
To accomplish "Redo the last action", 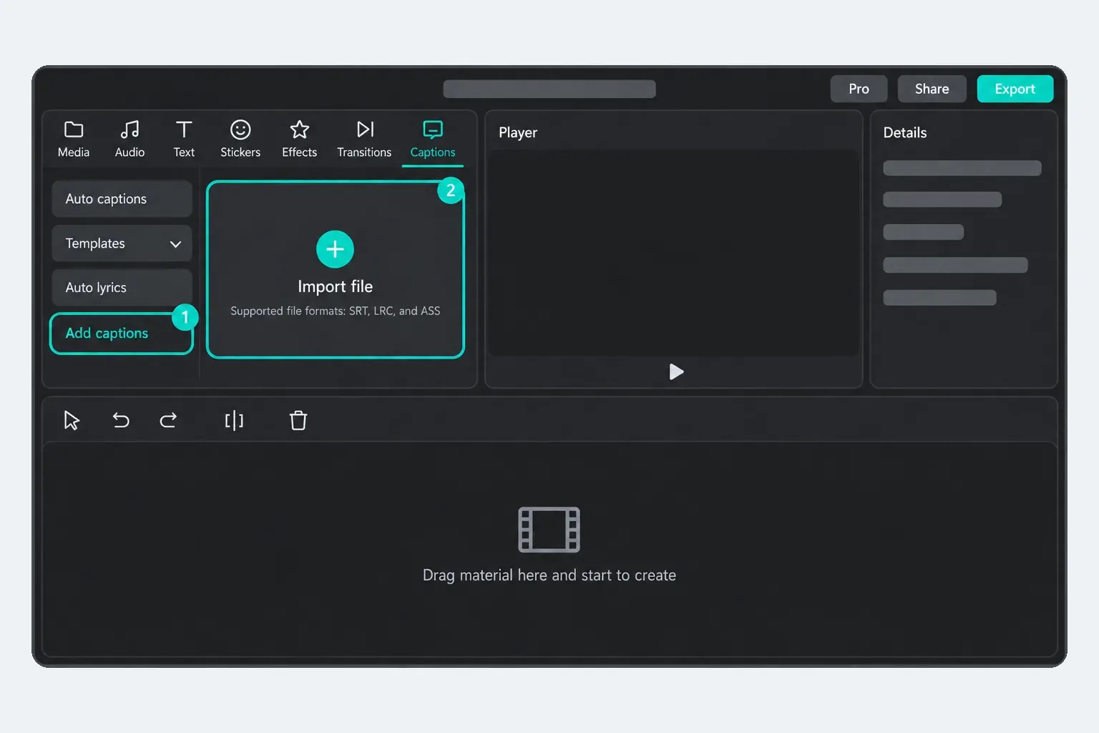I will point(168,420).
